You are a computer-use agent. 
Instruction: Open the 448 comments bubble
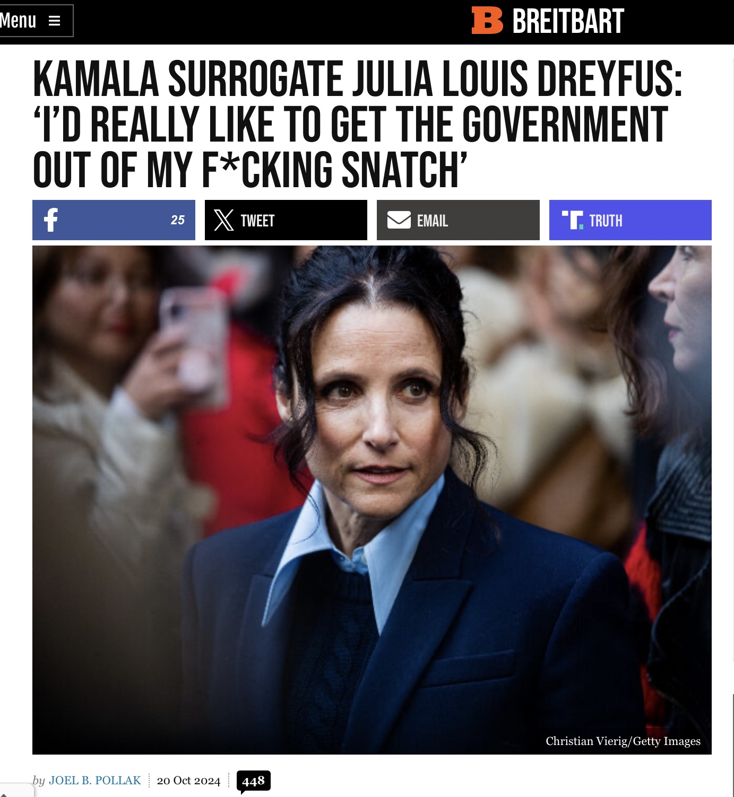253,782
